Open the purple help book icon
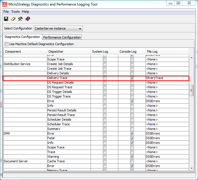198x180 pixels. pyautogui.click(x=28, y=19)
